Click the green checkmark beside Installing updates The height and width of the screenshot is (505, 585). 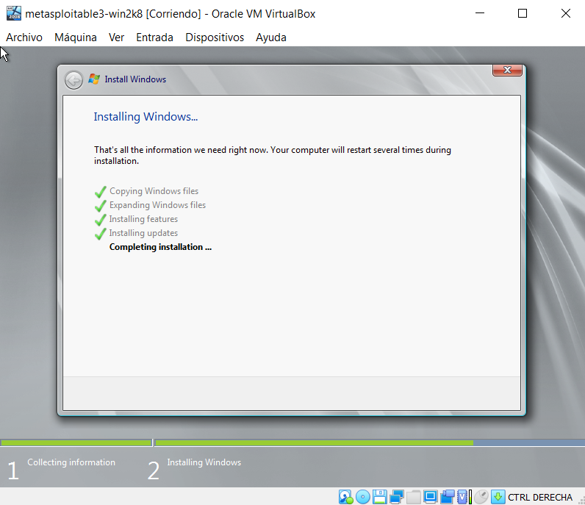pyautogui.click(x=101, y=234)
